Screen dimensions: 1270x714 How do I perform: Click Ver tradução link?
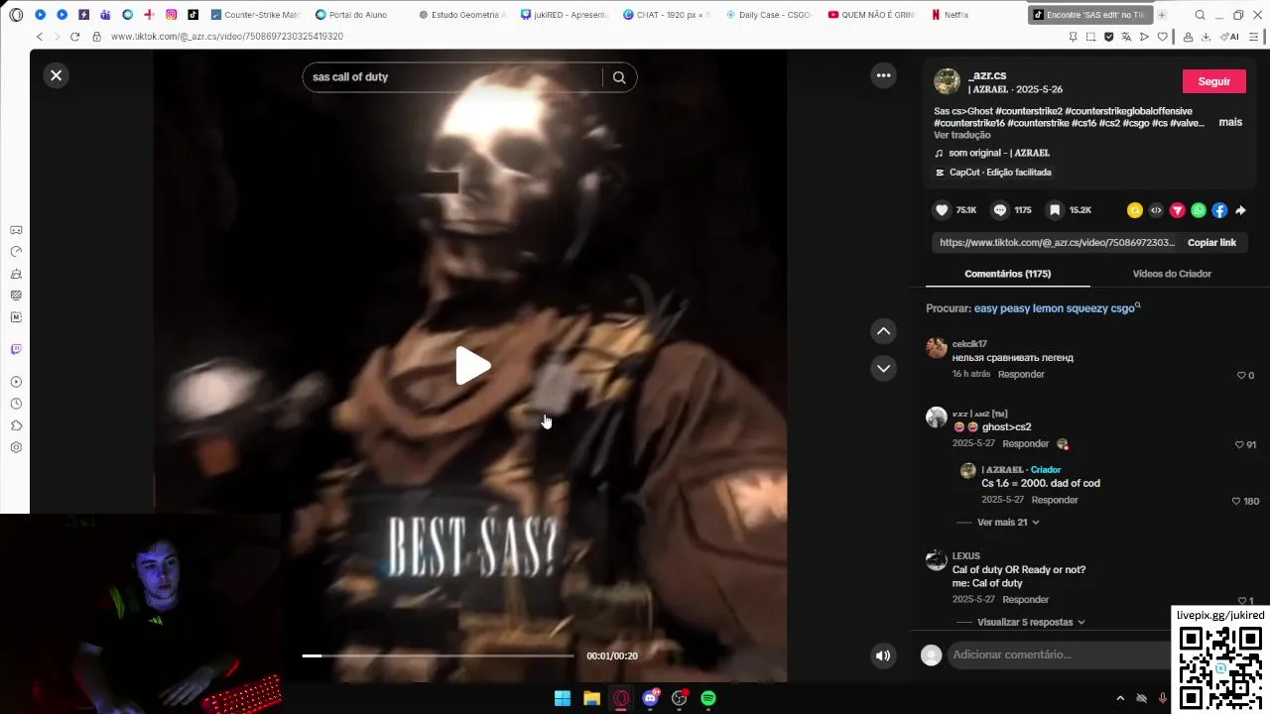point(961,135)
